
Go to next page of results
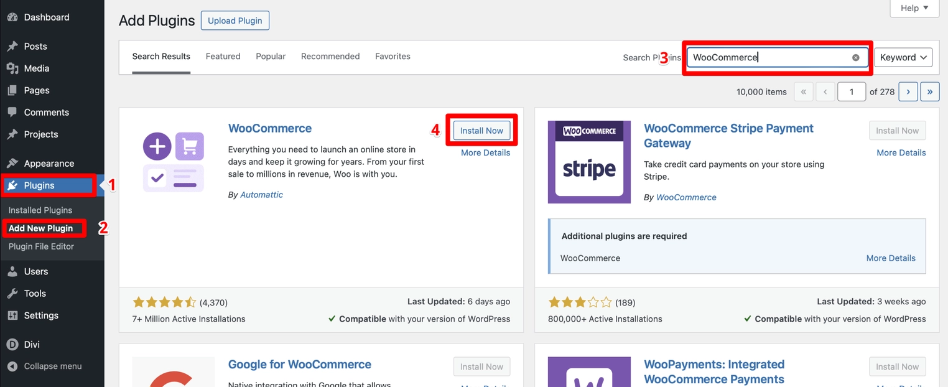pyautogui.click(x=908, y=92)
